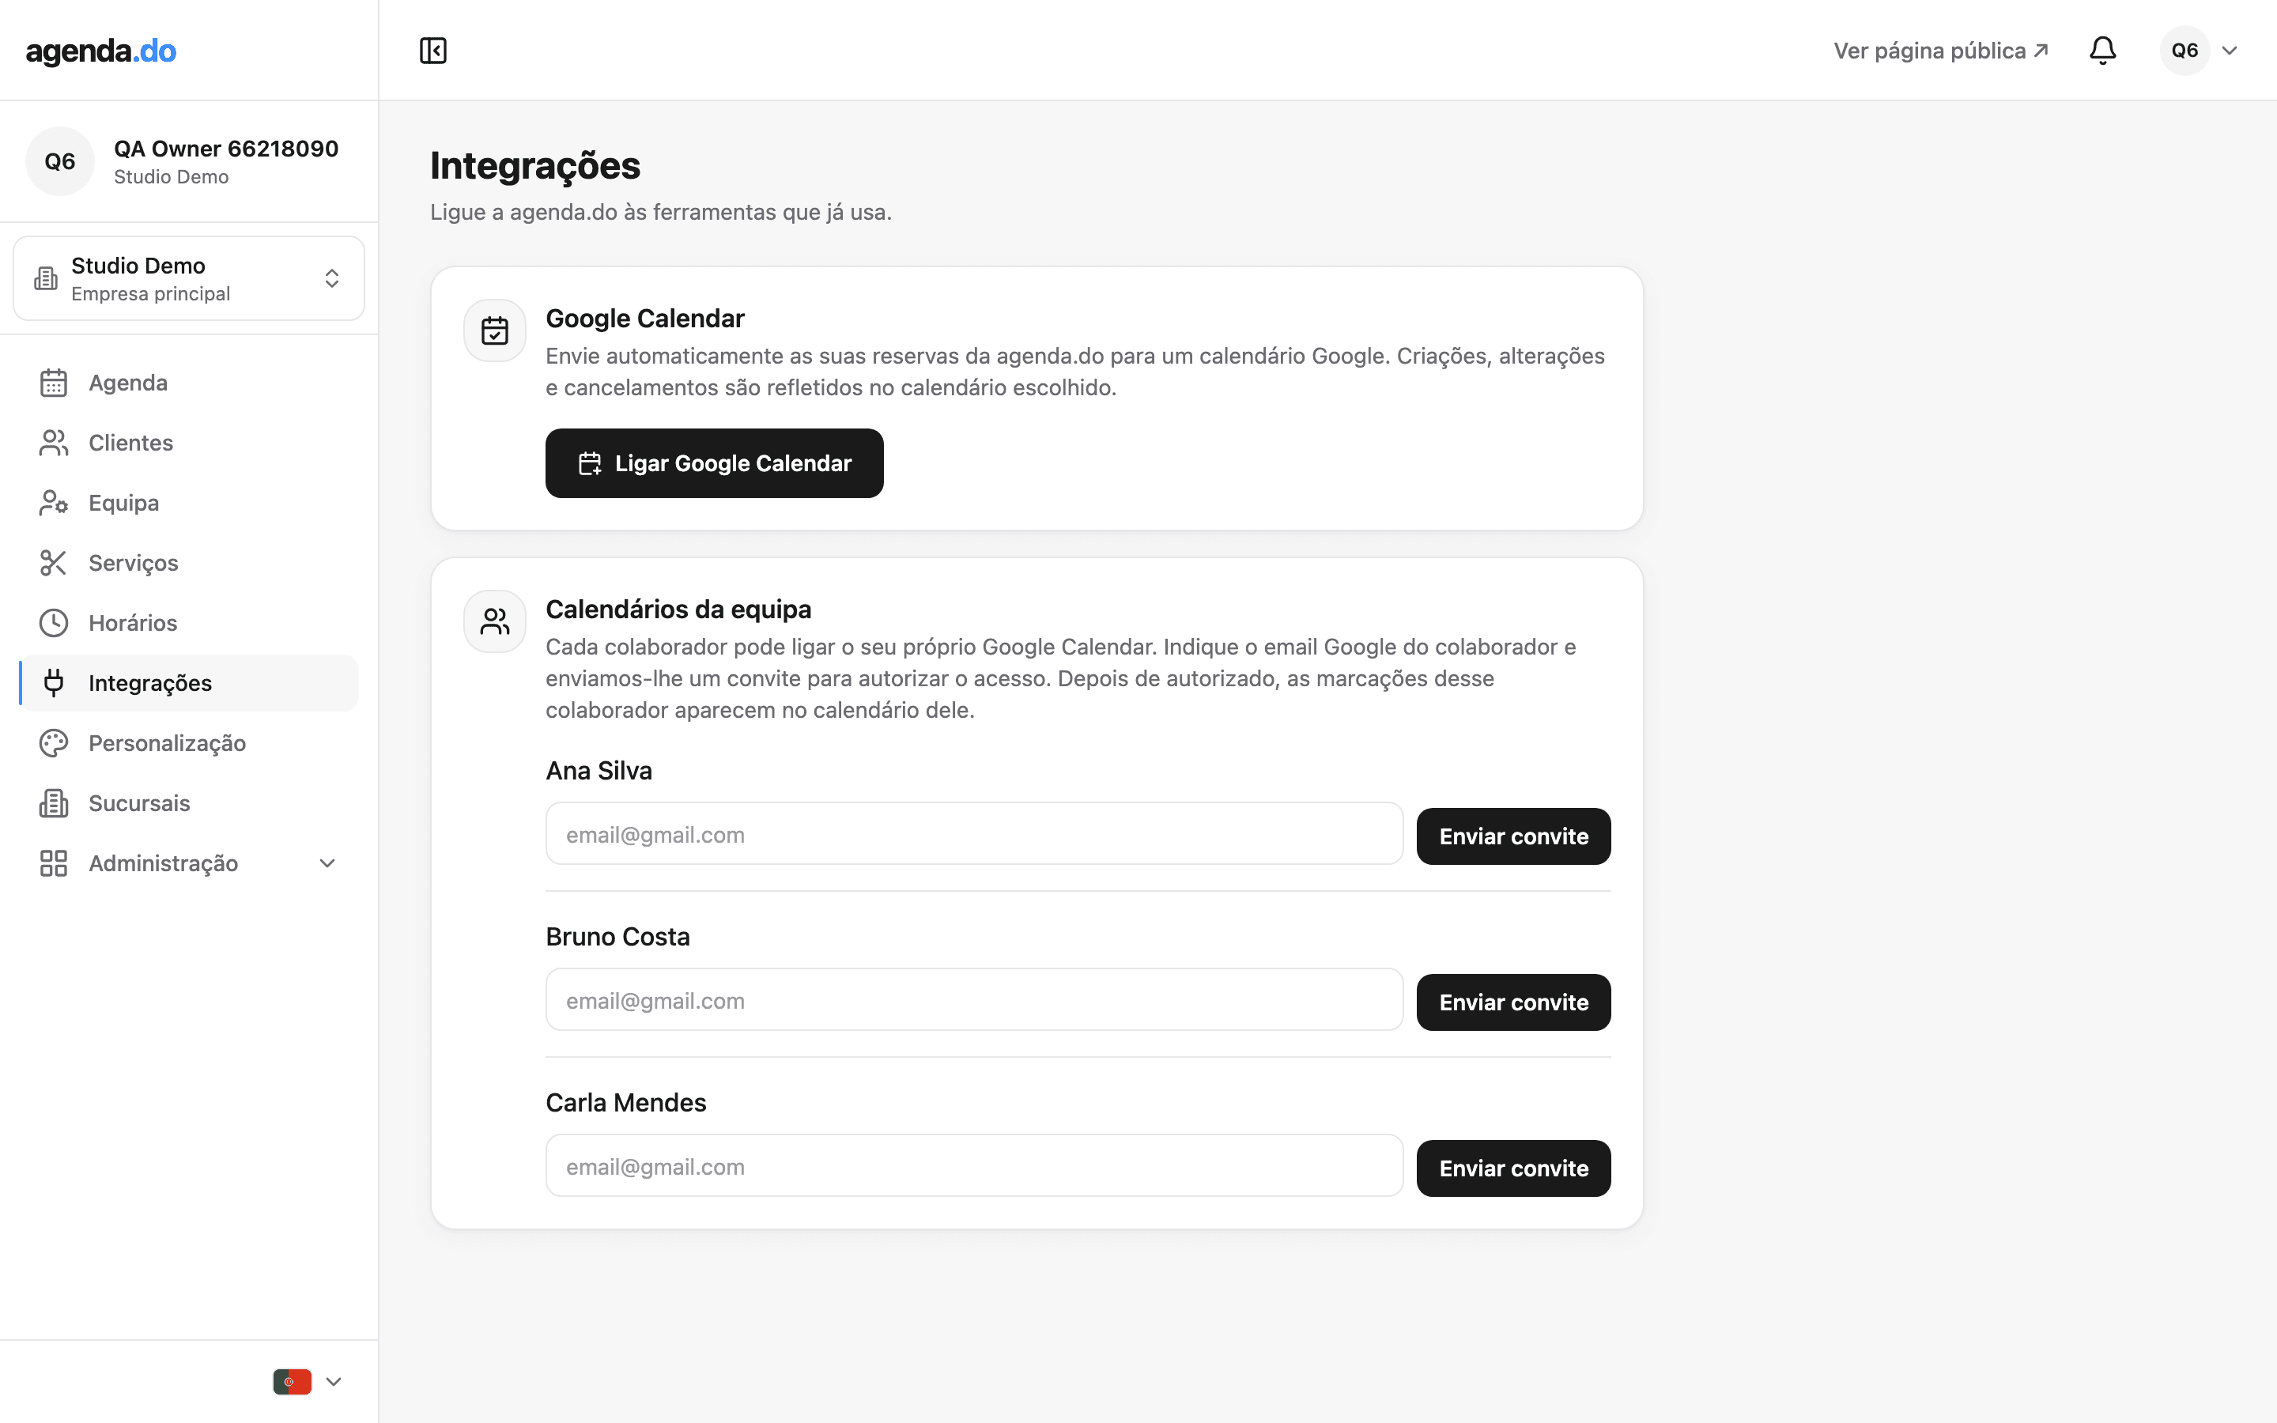Open Ver página pública link
The height and width of the screenshot is (1423, 2277).
(1940, 51)
